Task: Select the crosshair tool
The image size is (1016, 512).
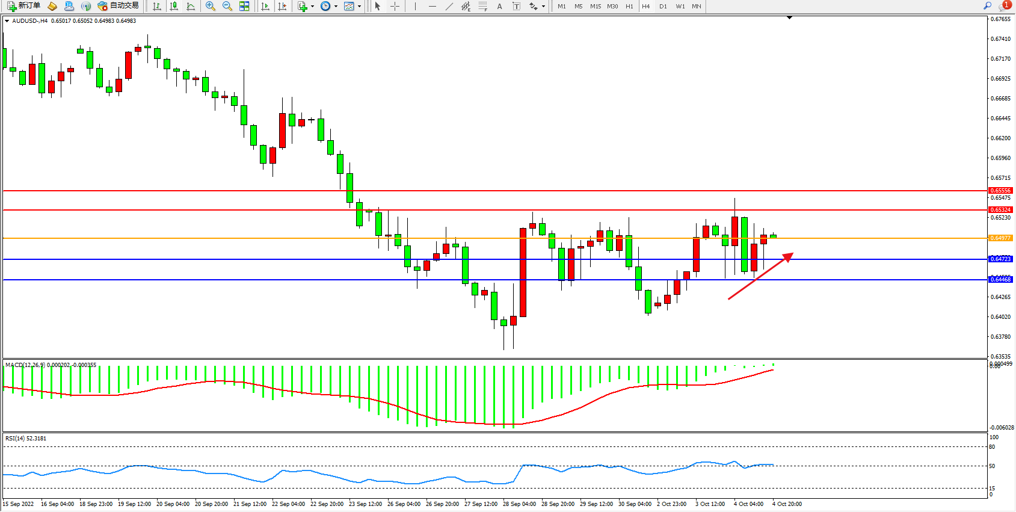Action: pyautogui.click(x=395, y=6)
